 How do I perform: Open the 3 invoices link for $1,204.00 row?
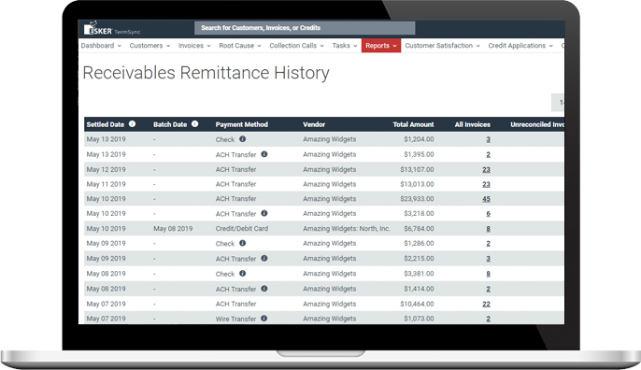tap(488, 139)
